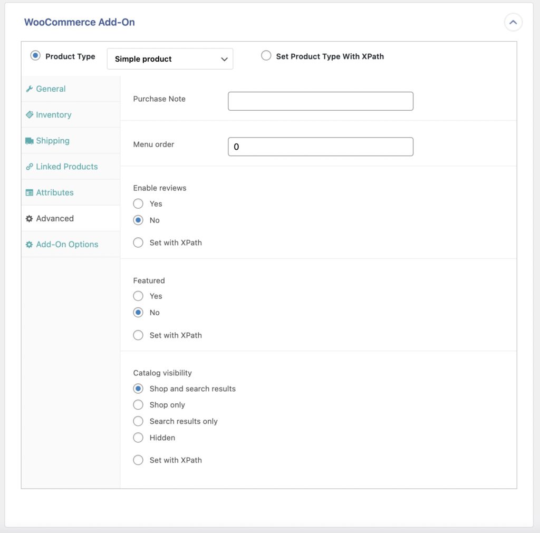540x533 pixels.
Task: Select Shop only catalog visibility
Action: (x=138, y=405)
